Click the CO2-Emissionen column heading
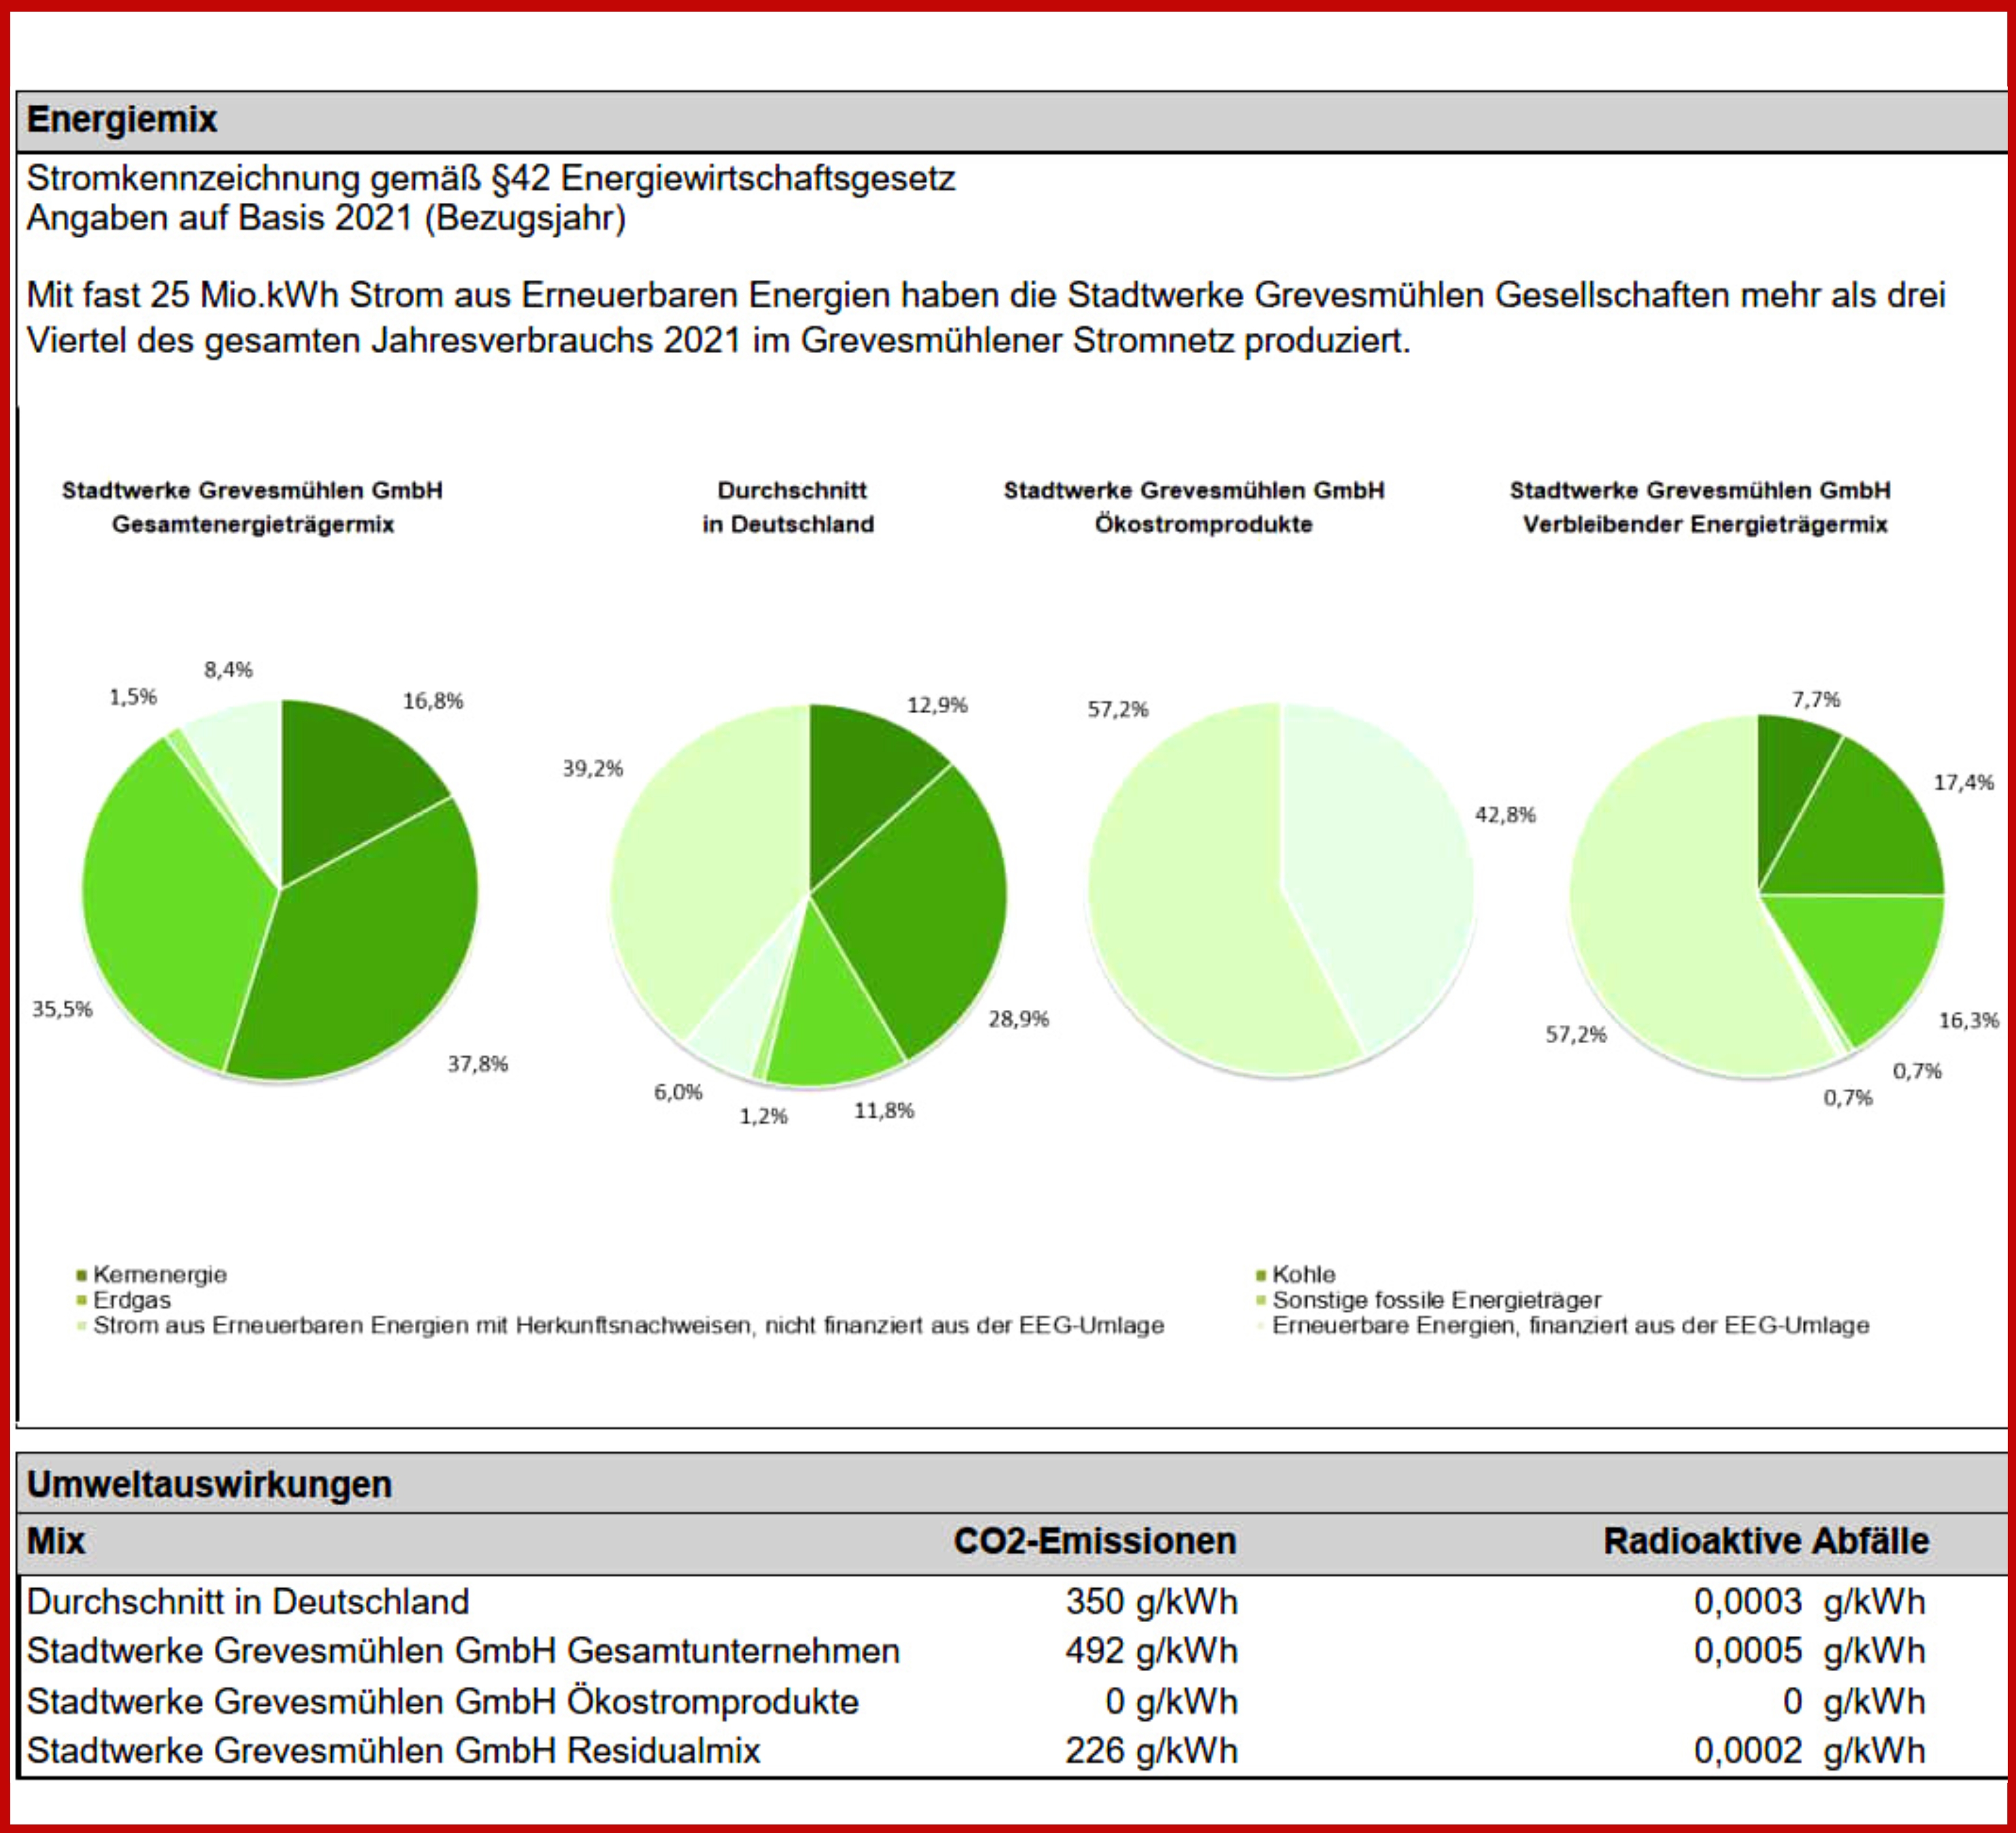This screenshot has height=1833, width=2016. click(1094, 1541)
